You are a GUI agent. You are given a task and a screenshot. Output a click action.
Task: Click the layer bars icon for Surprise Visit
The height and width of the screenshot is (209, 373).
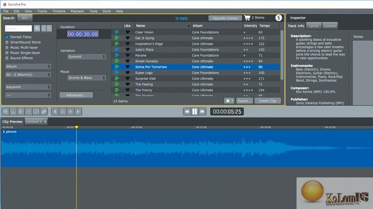(117, 78)
